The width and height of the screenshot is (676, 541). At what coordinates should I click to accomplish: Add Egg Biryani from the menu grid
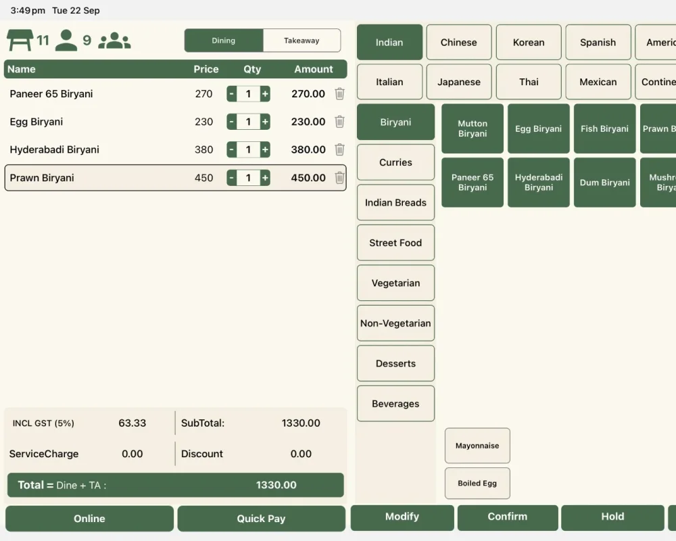(539, 128)
